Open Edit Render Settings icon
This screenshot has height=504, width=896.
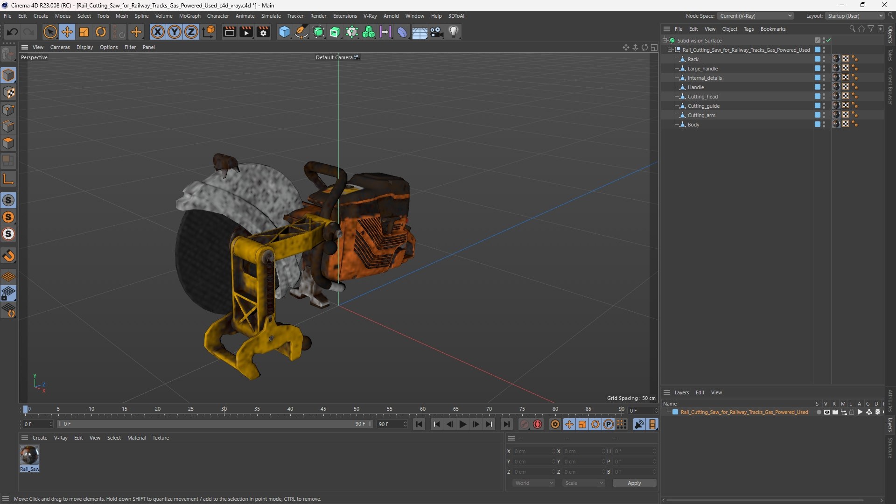(264, 32)
